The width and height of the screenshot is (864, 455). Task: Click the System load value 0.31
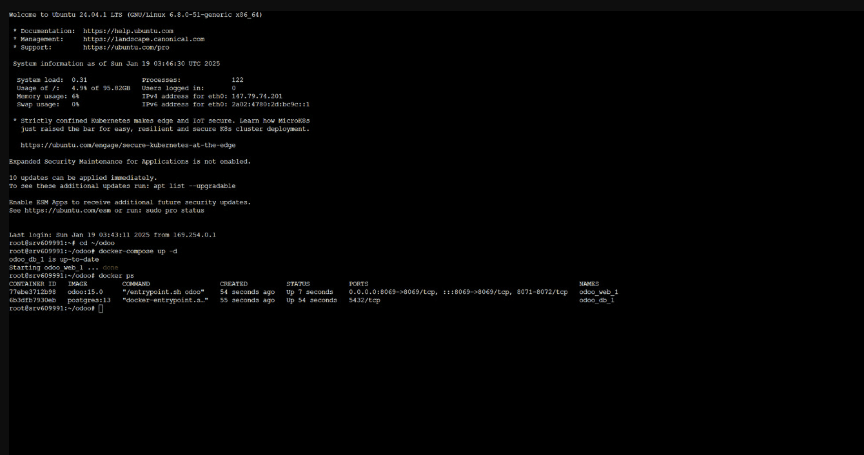(79, 80)
